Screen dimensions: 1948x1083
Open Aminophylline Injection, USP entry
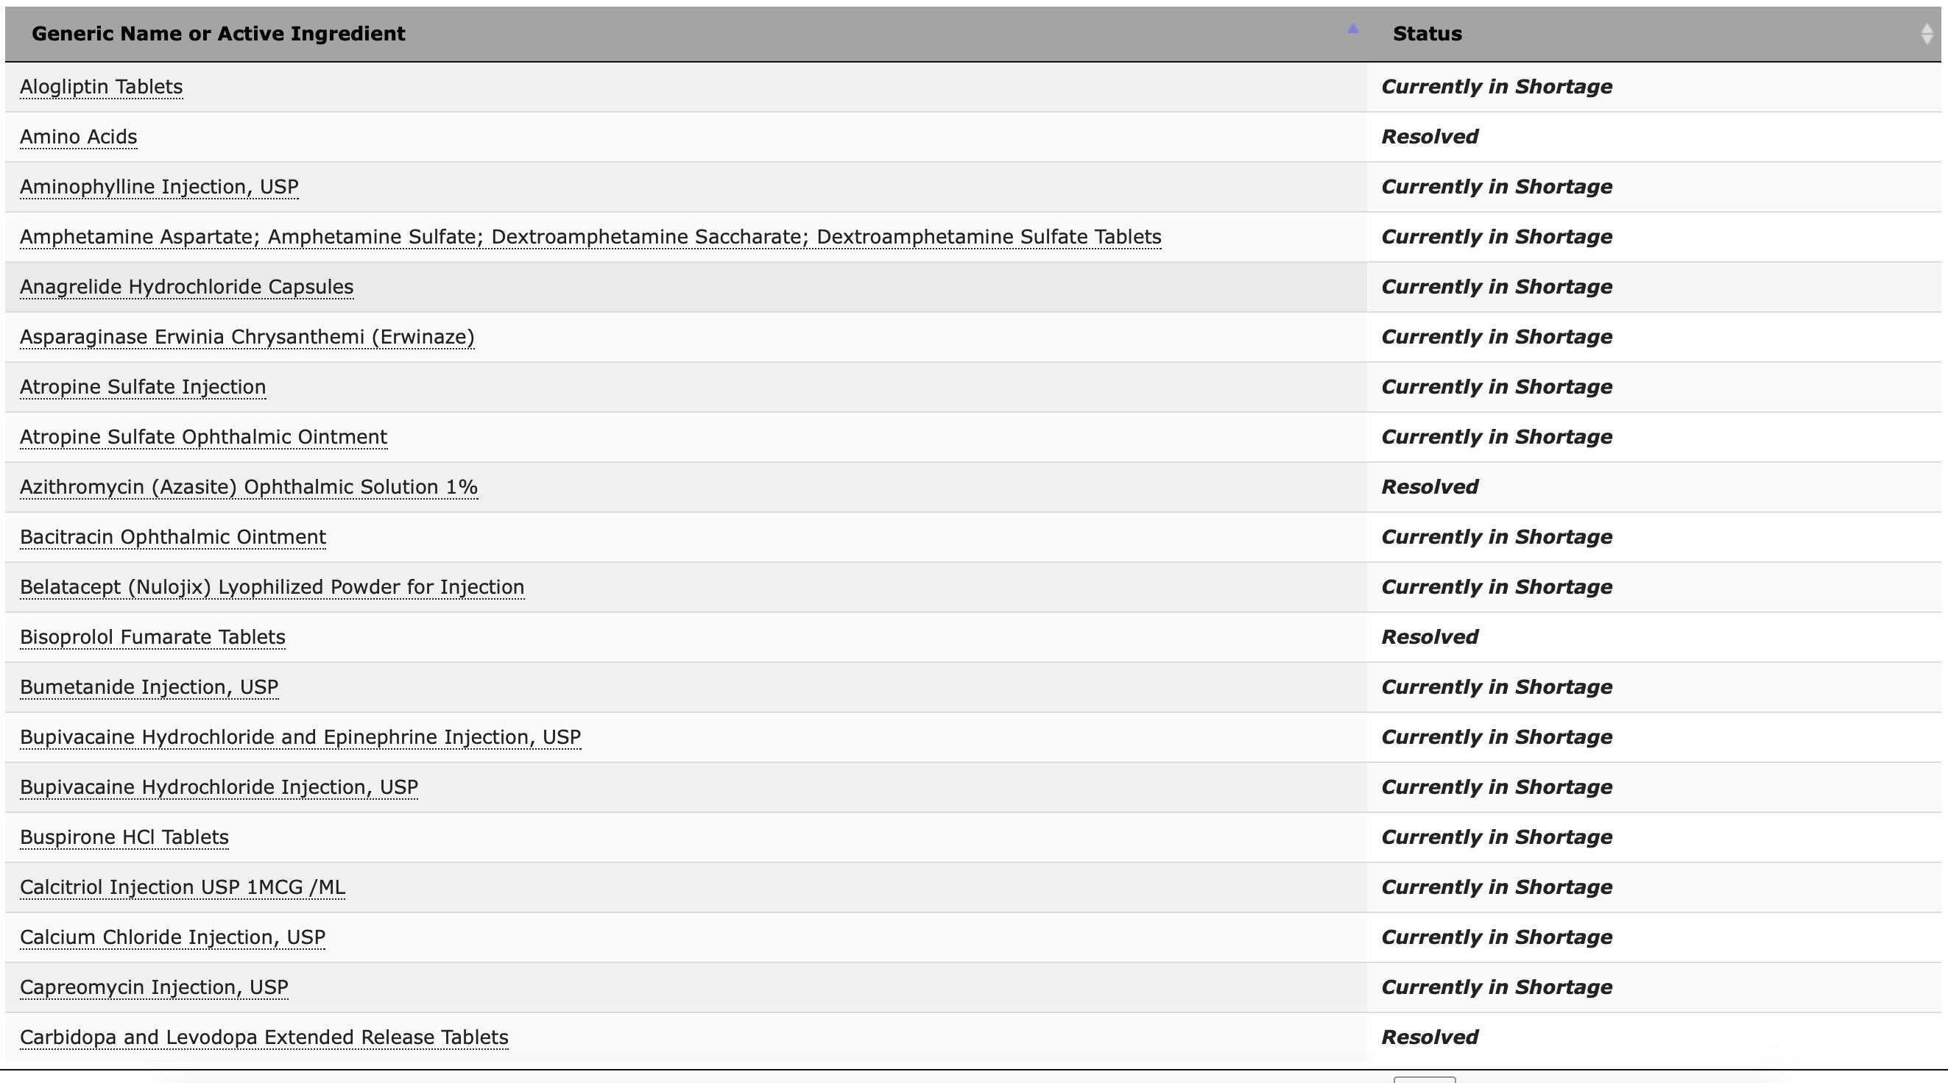click(159, 187)
